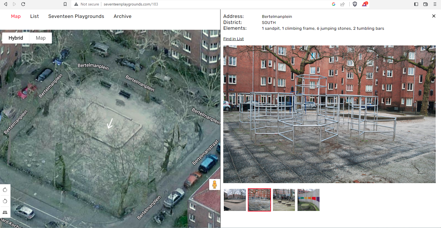Rotate map clockwise button
441x228 pixels.
5,190
